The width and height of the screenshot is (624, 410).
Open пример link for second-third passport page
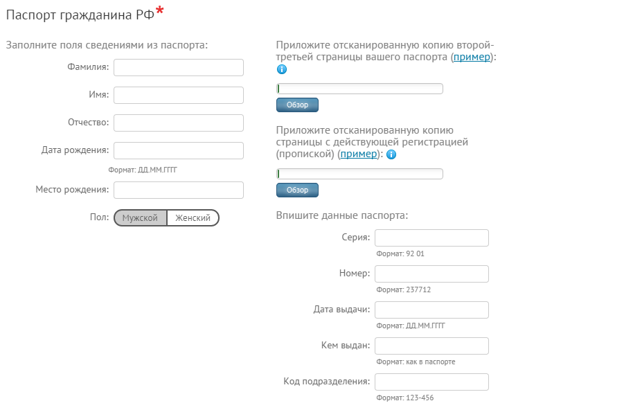[472, 57]
